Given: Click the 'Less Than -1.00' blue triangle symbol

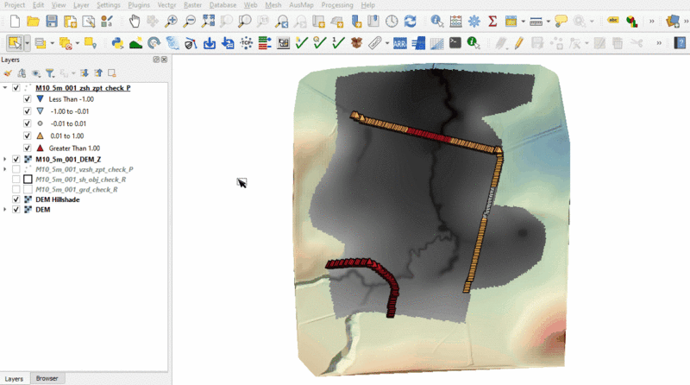Looking at the screenshot, I should [x=40, y=100].
